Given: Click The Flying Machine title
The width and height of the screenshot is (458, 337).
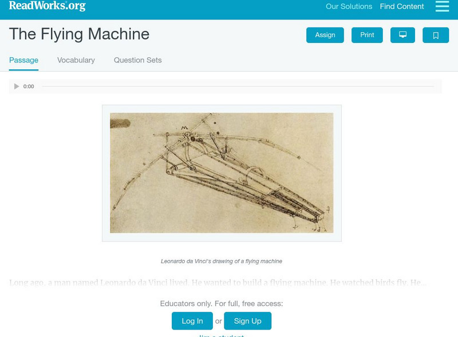Looking at the screenshot, I should (x=79, y=34).
